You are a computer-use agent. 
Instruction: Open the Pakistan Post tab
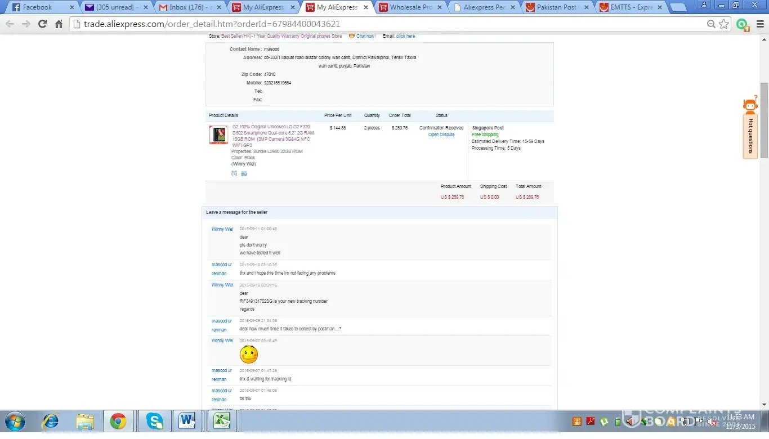(x=556, y=7)
